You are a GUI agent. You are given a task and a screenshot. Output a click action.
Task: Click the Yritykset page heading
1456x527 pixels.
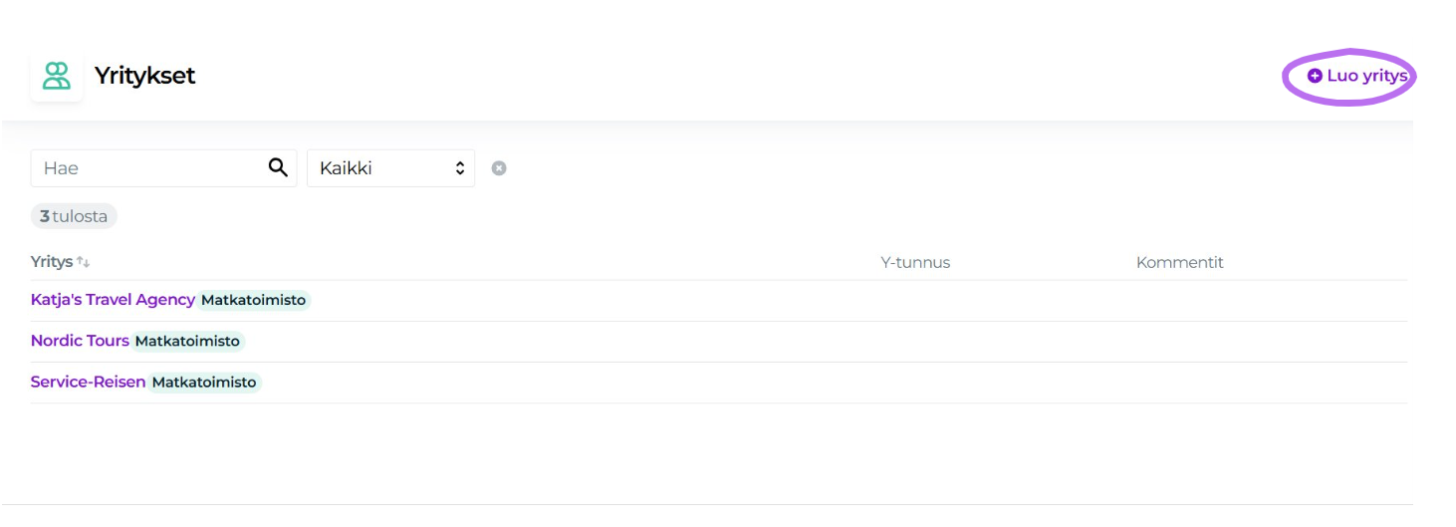[144, 76]
